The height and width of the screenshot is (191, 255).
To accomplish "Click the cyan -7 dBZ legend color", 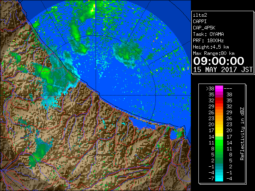I will [x=219, y=178].
